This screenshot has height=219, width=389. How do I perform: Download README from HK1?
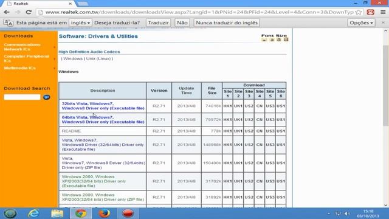pyautogui.click(x=227, y=131)
